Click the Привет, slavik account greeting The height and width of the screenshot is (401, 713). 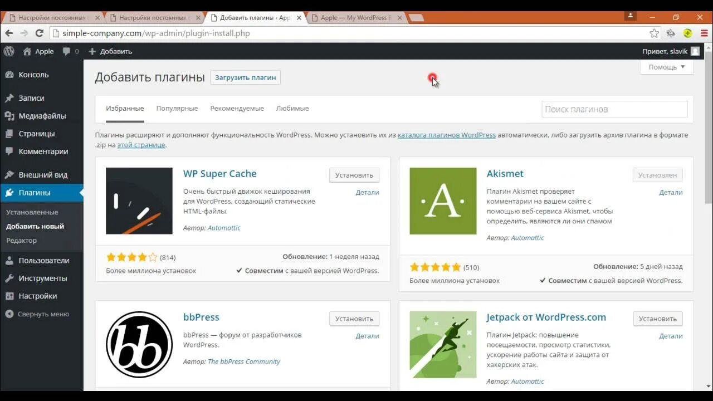coord(665,51)
